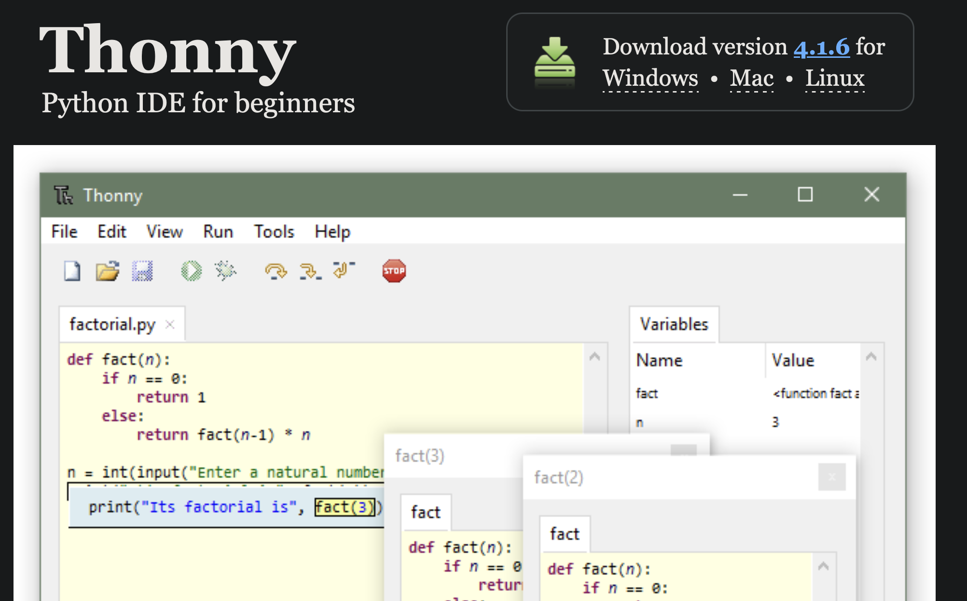Step over the next statement
Screen dimensions: 967x601
click(x=276, y=270)
